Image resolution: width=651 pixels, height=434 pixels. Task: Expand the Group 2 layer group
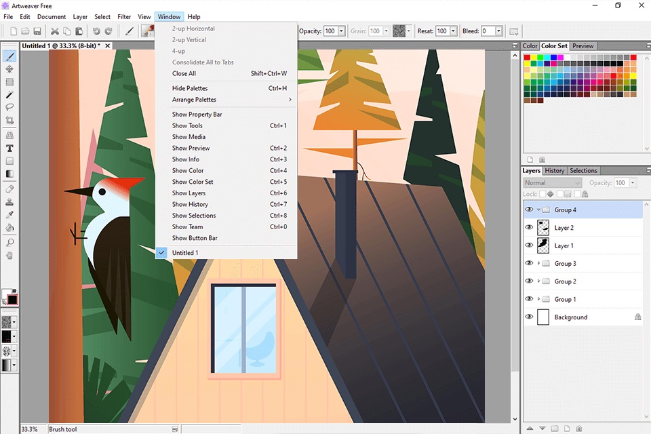pyautogui.click(x=538, y=281)
